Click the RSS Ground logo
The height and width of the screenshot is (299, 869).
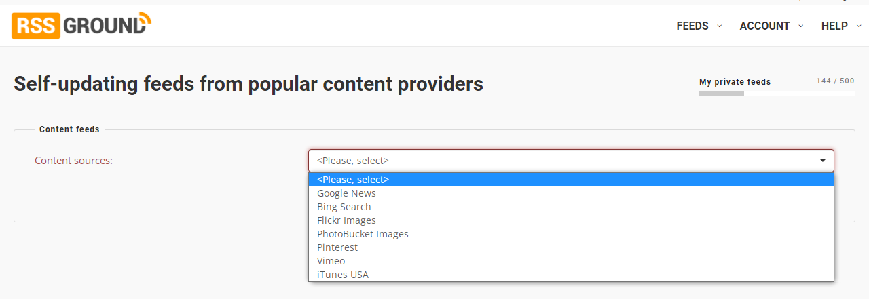point(81,25)
